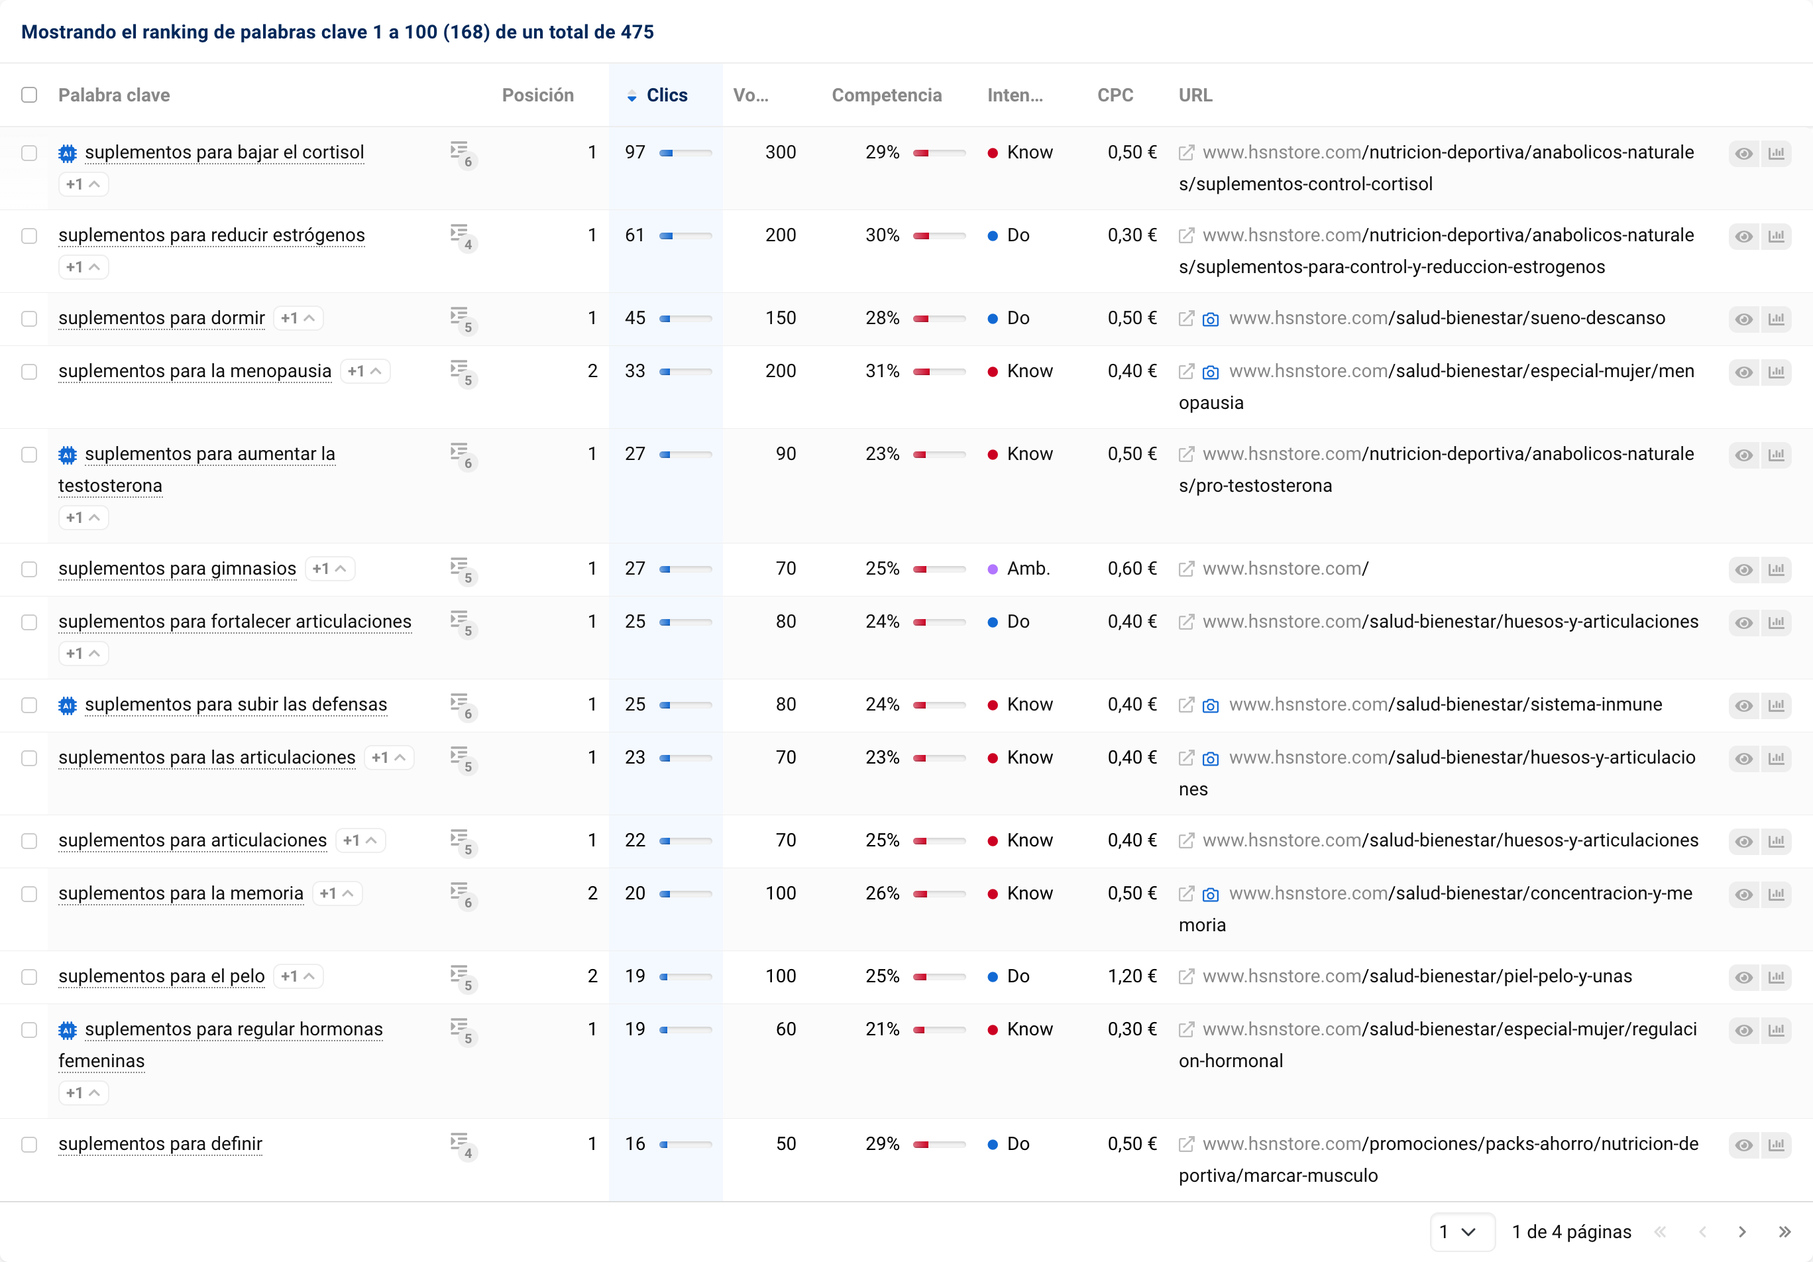Expand +1 under suplementos para fortalecer articulaciones
The image size is (1813, 1262).
click(x=83, y=654)
